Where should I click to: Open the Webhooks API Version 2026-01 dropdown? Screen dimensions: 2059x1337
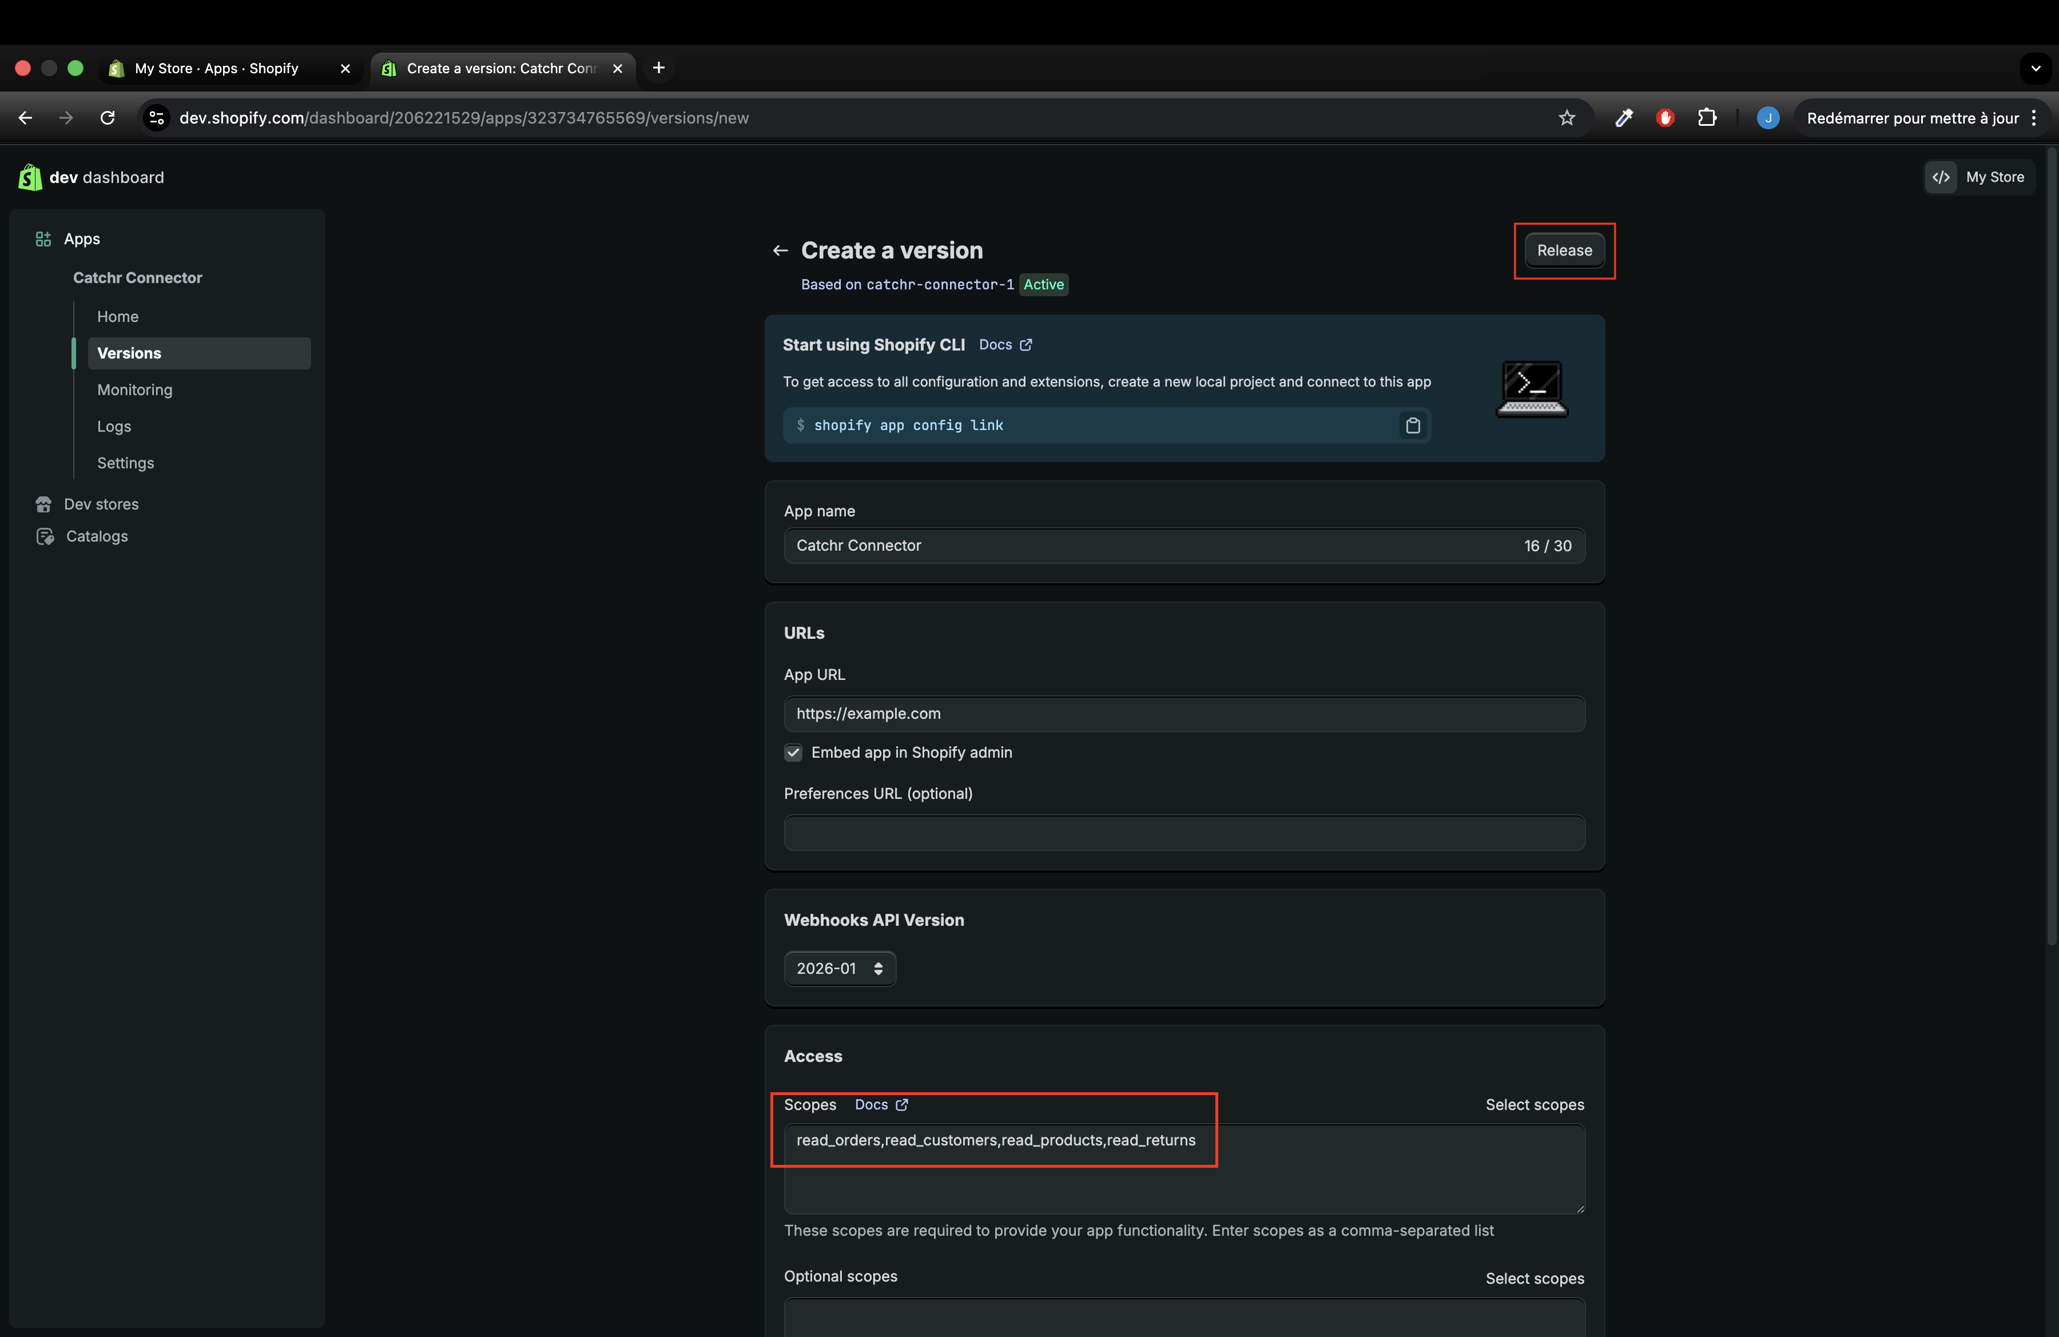[838, 969]
